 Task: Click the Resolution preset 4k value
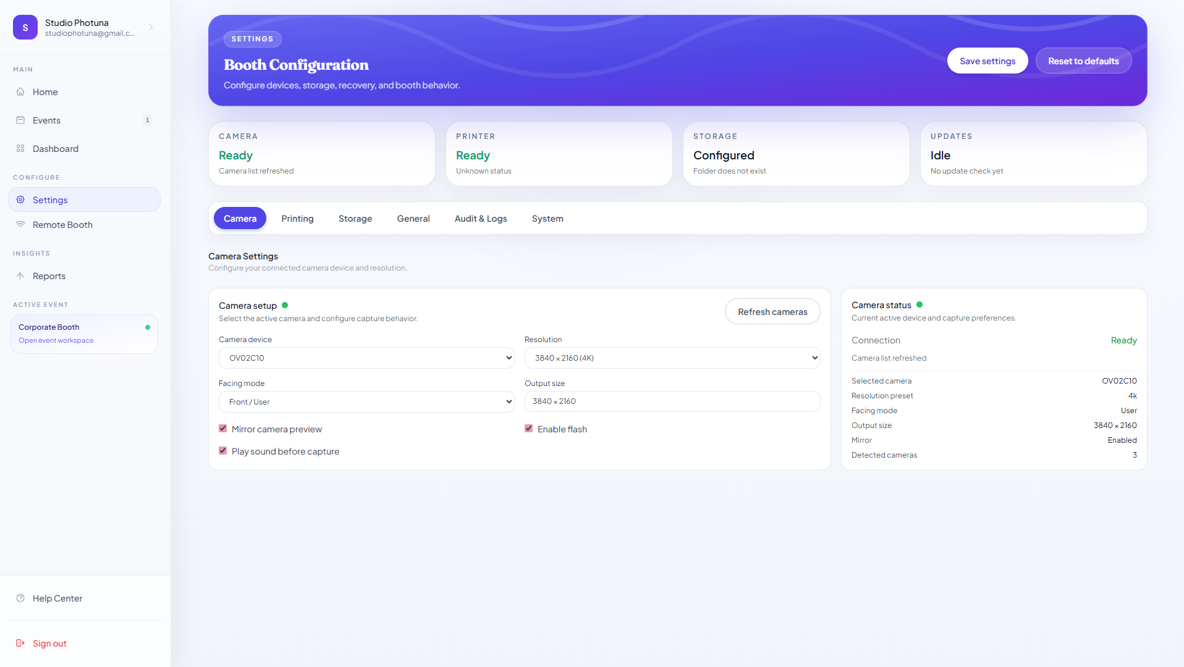[1133, 395]
